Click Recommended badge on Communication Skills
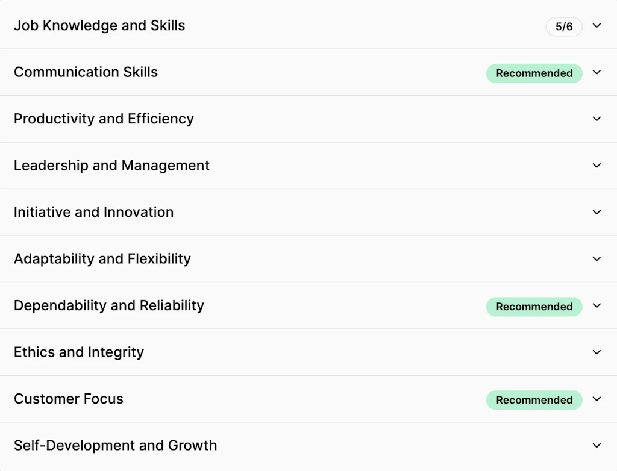Viewport: 617px width, 471px height. click(x=534, y=73)
